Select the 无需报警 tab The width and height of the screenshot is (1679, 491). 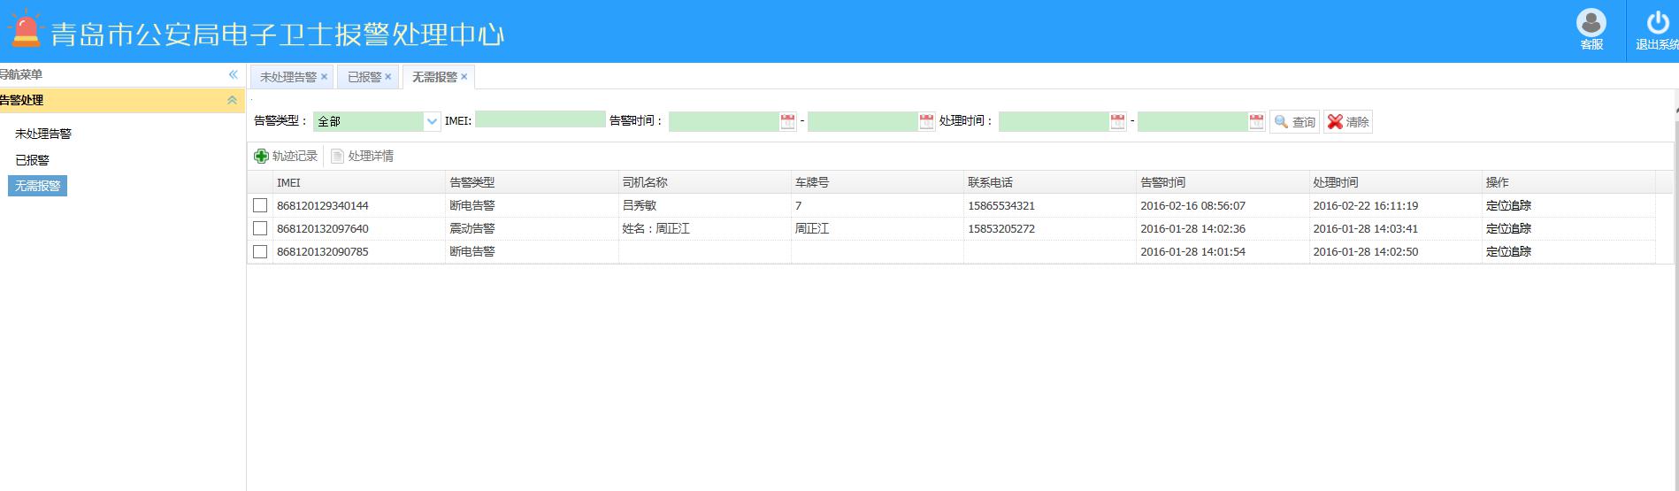(x=434, y=77)
